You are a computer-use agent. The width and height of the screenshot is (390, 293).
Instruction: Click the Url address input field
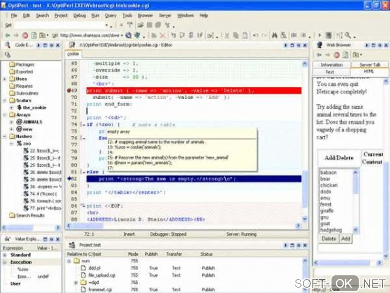point(90,35)
